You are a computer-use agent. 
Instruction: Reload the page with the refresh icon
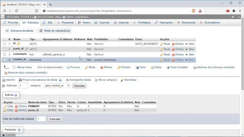pyautogui.click(x=17, y=11)
